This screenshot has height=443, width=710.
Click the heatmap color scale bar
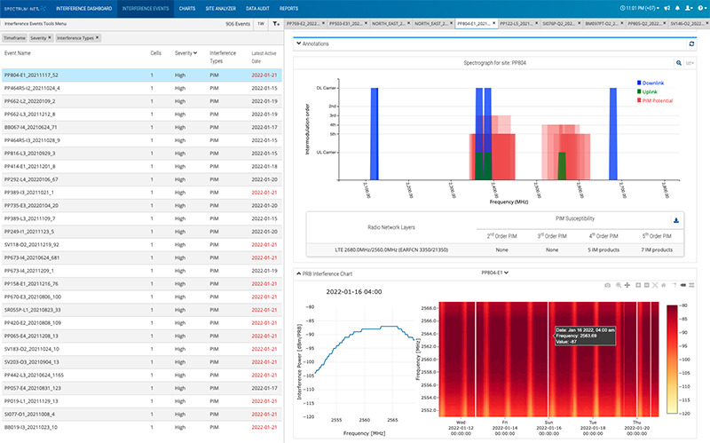coord(672,360)
